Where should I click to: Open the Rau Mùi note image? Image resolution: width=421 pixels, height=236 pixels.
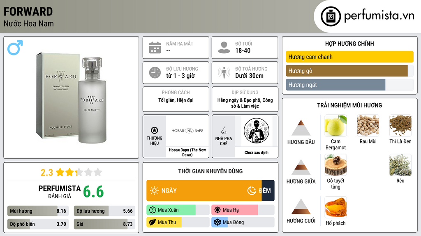(x=368, y=126)
